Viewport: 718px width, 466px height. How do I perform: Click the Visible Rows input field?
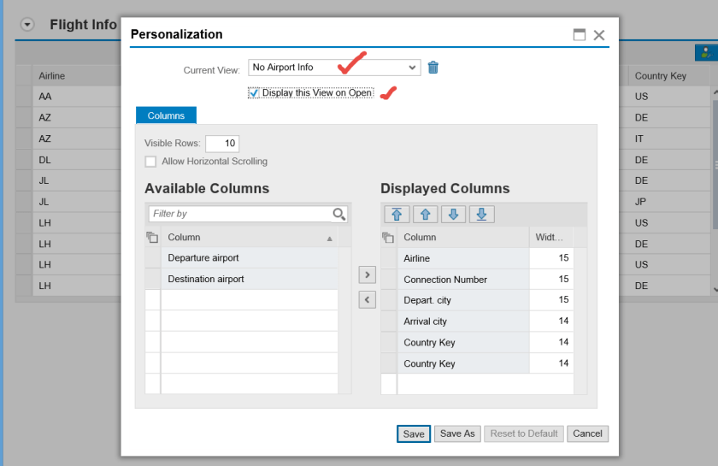click(222, 144)
